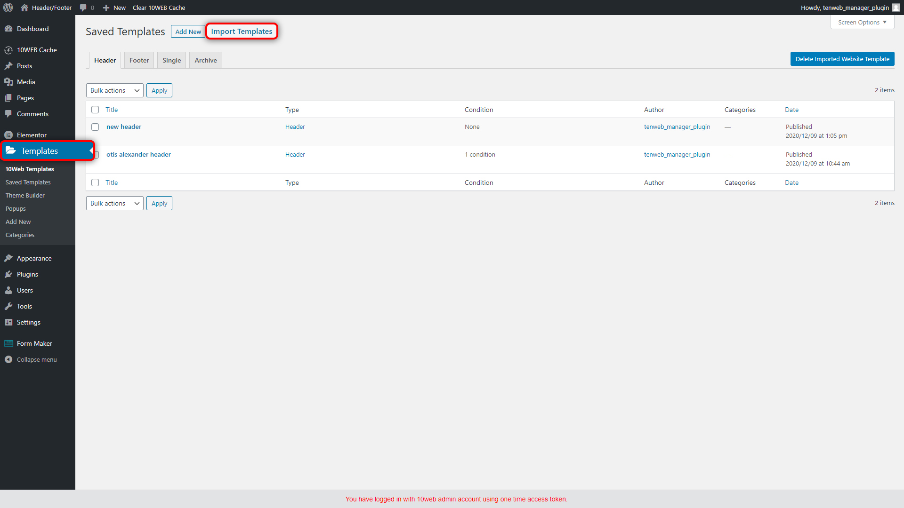Open the Form Maker plugin icon

tap(8, 343)
